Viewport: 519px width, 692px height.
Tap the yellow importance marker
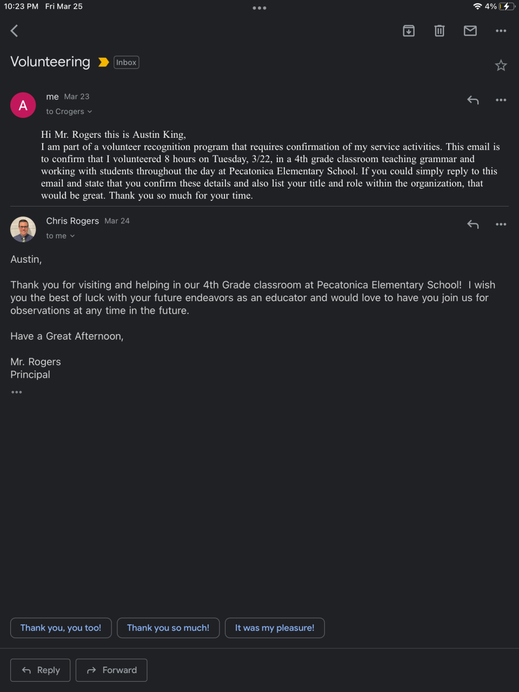pyautogui.click(x=103, y=63)
